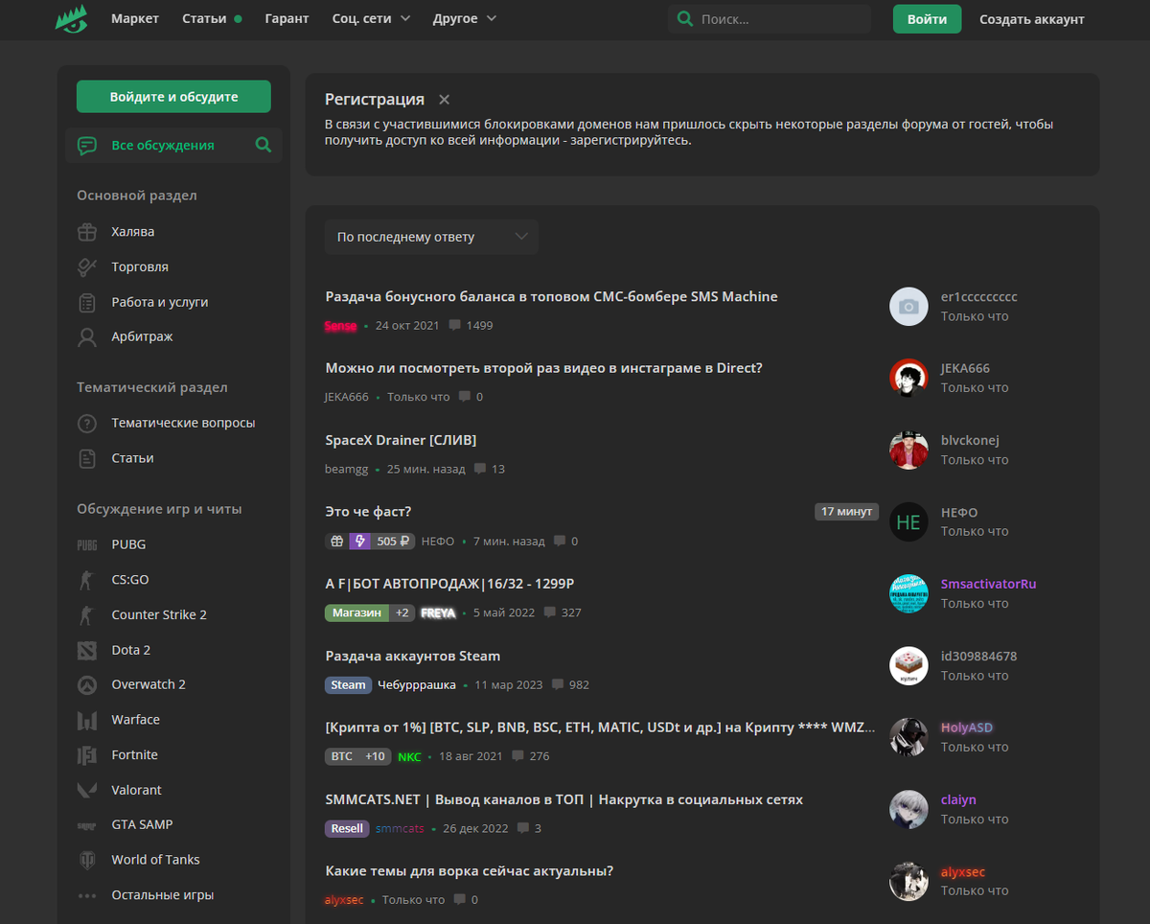Screen dimensions: 1150x924
Task: Click the green eye forum logo
Action: (x=71, y=18)
